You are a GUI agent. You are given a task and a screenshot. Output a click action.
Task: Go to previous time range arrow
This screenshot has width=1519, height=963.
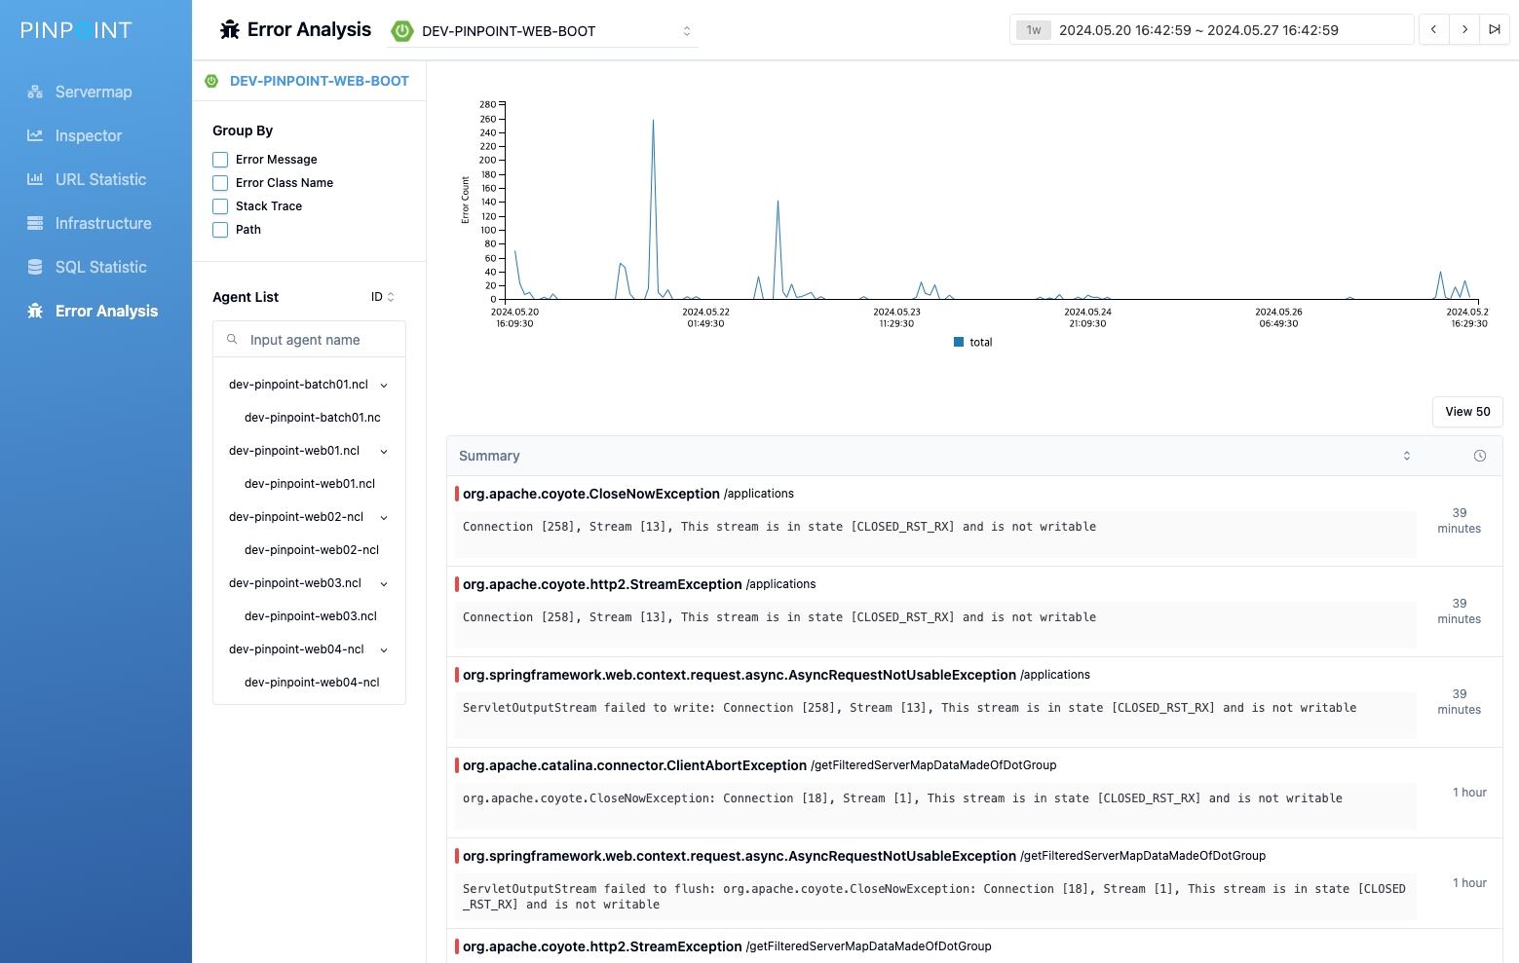click(1433, 30)
